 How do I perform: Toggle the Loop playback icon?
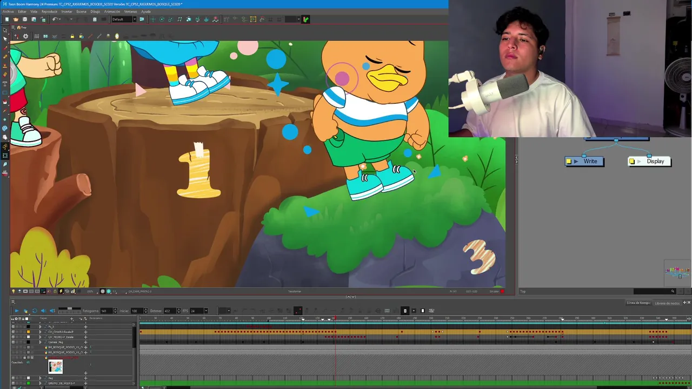(x=35, y=311)
